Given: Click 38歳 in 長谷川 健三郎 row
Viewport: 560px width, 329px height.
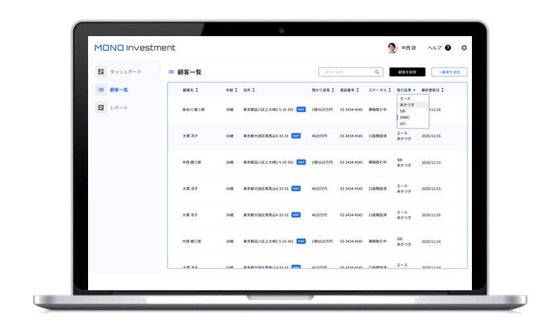Looking at the screenshot, I should tap(229, 110).
